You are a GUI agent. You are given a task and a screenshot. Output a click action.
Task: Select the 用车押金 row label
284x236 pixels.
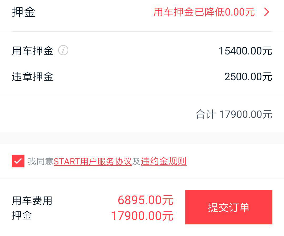coord(33,51)
